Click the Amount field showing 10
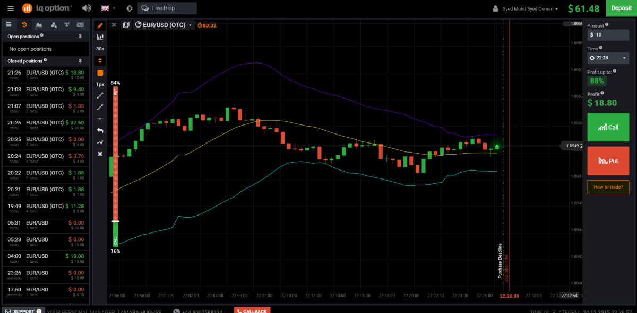This screenshot has height=313, width=637. click(x=608, y=35)
